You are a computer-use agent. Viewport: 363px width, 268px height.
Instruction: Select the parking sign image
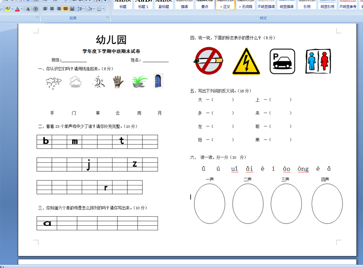pos(282,61)
